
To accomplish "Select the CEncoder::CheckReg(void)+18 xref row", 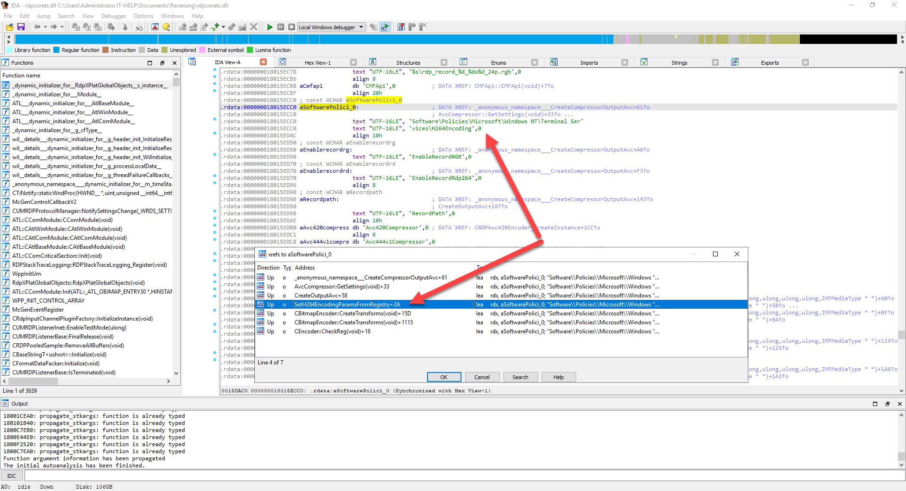I will (332, 331).
